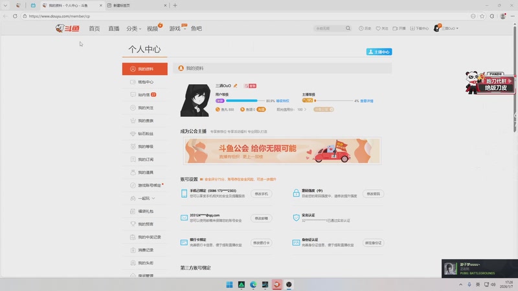518x291 pixels.
Task: Open a new browser tab with plus
Action: tap(175, 5)
